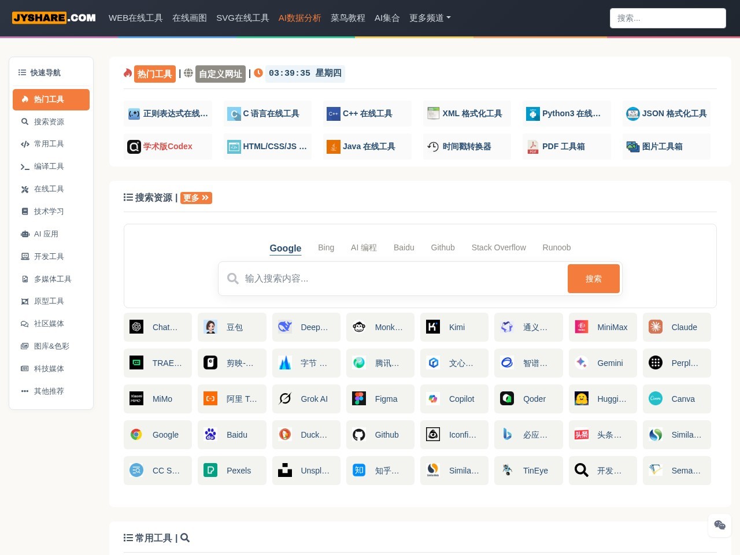Open the Iconfont shortcut tile
Image resolution: width=740 pixels, height=555 pixels.
(x=454, y=435)
